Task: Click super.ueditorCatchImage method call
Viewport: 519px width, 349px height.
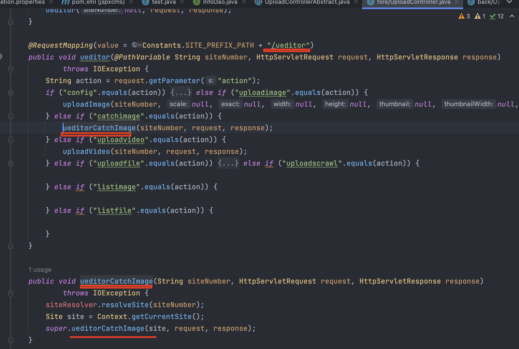Action: click(x=108, y=328)
